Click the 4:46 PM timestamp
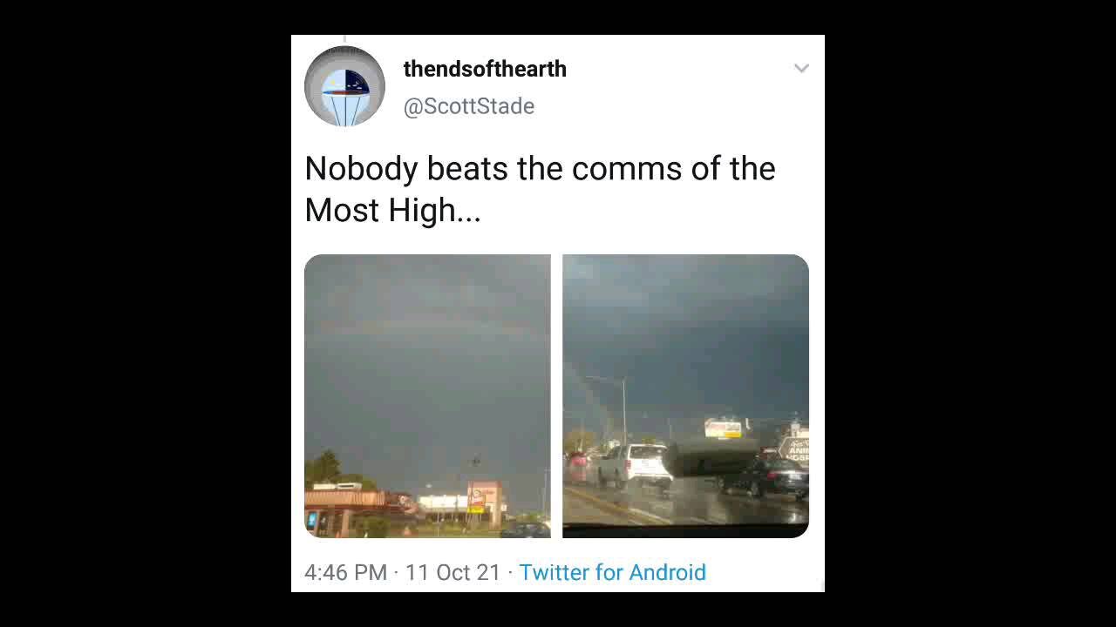The image size is (1116, 627). [345, 572]
